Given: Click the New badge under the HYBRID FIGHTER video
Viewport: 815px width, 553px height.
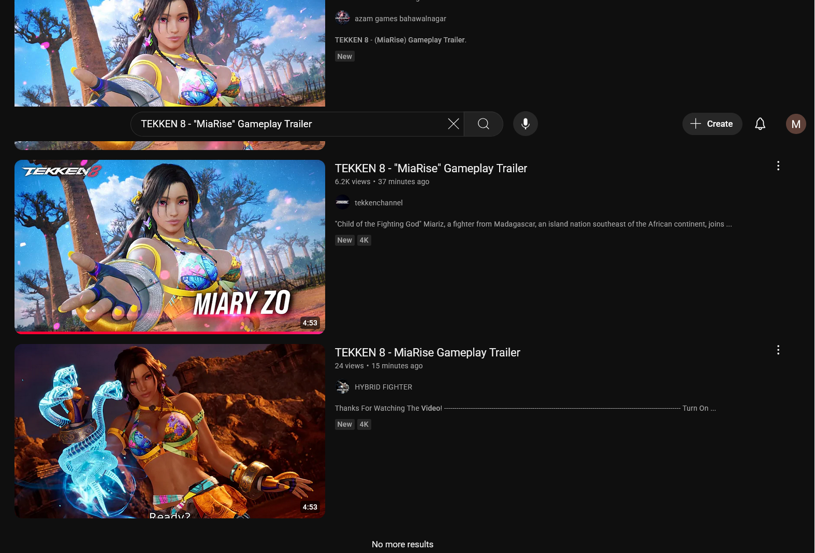Looking at the screenshot, I should 344,424.
